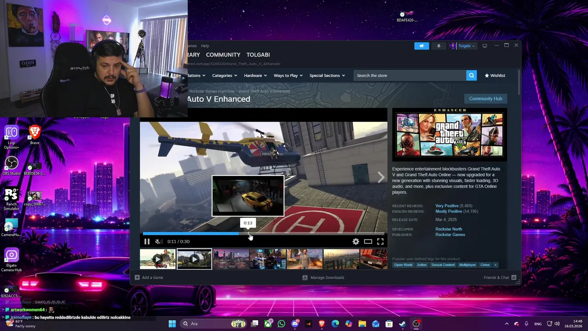The image size is (588, 331).
Task: Select the Crime tag
Action: (485, 265)
